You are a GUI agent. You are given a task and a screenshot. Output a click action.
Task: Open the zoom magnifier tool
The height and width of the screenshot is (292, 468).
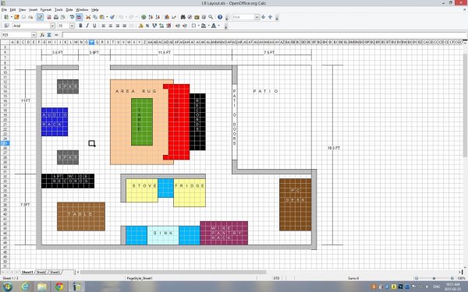tap(211, 17)
